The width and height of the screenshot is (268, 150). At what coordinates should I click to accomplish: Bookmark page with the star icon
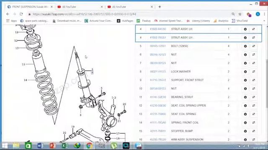click(x=240, y=14)
